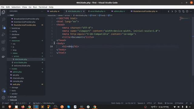This screenshot has height=109, width=194.
Task: Open the Extensions view icon
Action: tap(3, 42)
